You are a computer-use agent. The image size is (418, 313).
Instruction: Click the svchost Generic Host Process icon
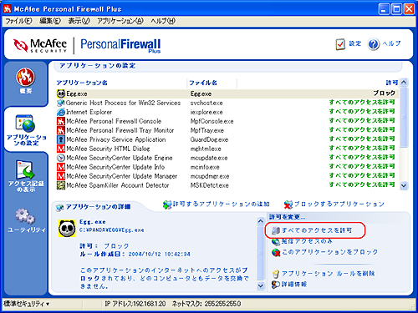[61, 103]
